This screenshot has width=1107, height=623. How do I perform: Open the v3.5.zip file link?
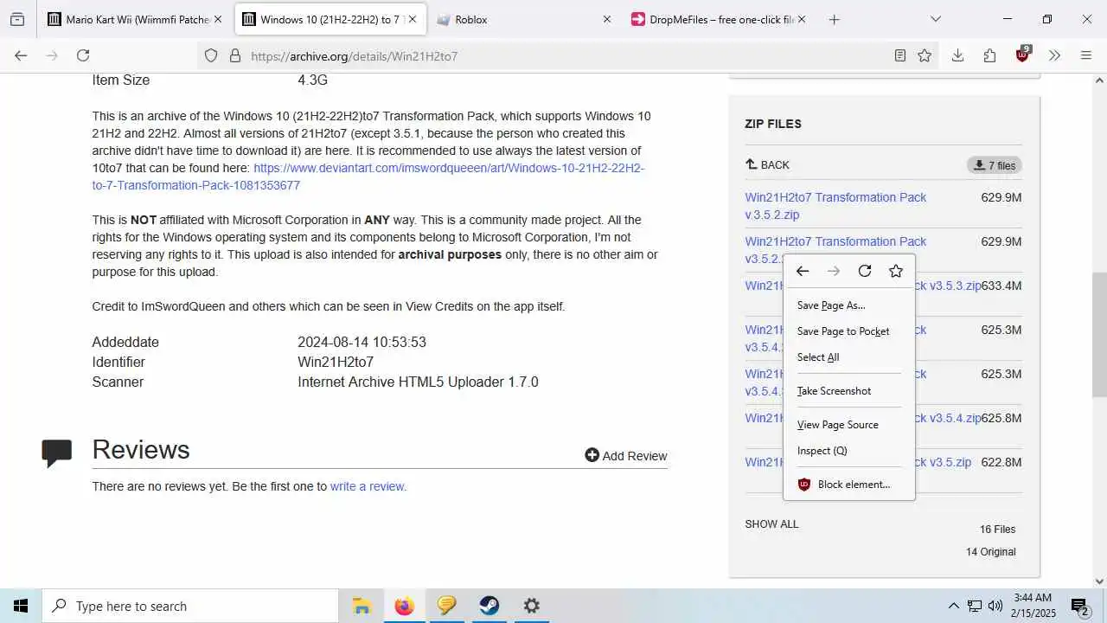click(x=943, y=462)
